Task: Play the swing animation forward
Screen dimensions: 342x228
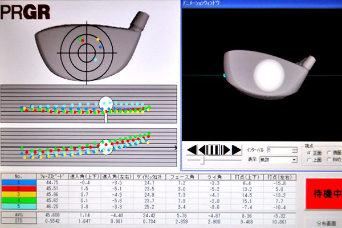Action: pos(237,150)
